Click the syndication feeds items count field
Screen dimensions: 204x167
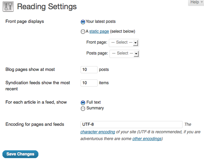coord(89,83)
